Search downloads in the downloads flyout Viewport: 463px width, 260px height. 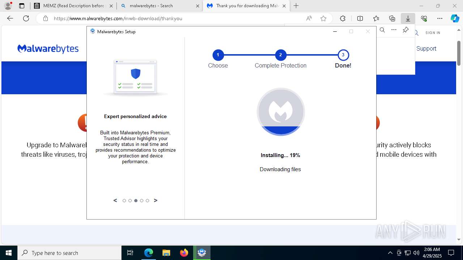[382, 30]
